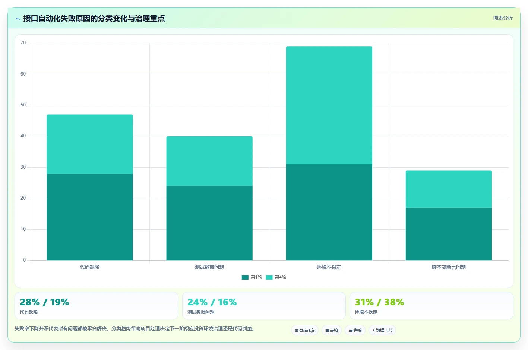The width and height of the screenshot is (528, 350).
Task: Toggle the 第4轮 legend item
Action: 276,277
